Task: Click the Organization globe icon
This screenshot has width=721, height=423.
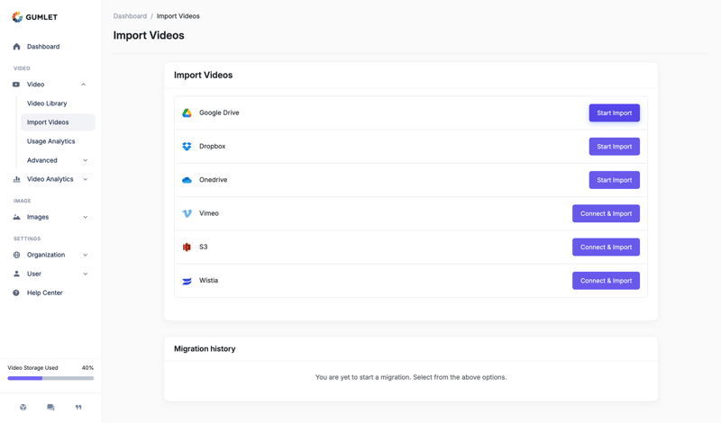Action: pyautogui.click(x=16, y=255)
